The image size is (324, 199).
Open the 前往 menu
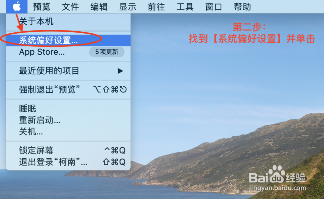[156, 6]
